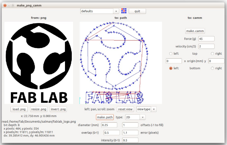Open the 2D type dropdown arrow
This screenshot has height=145, width=227.
143,117
